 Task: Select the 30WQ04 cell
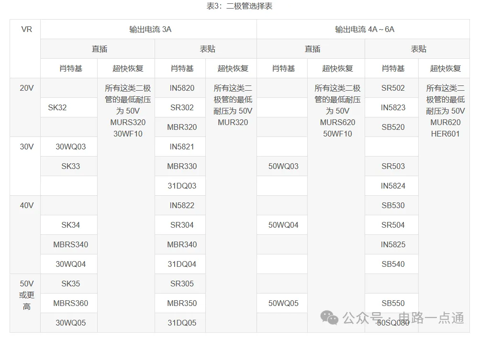(x=69, y=264)
